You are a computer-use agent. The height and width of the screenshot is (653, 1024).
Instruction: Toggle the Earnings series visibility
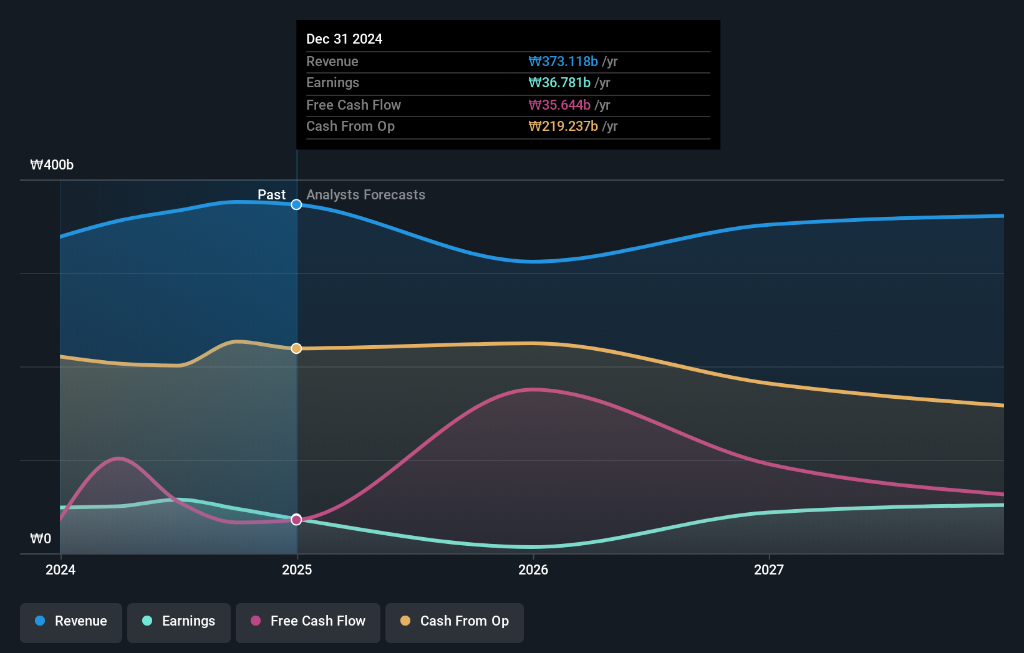point(179,621)
